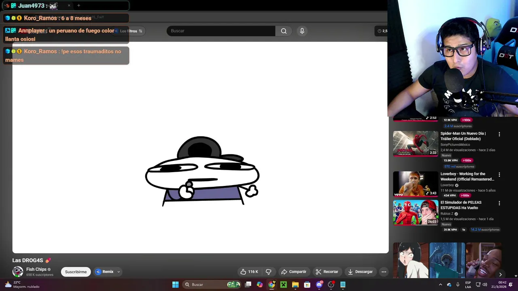Viewport: 518px width, 291px height.
Task: Click the search magnifier button beside Buscar
Action: coord(284,31)
